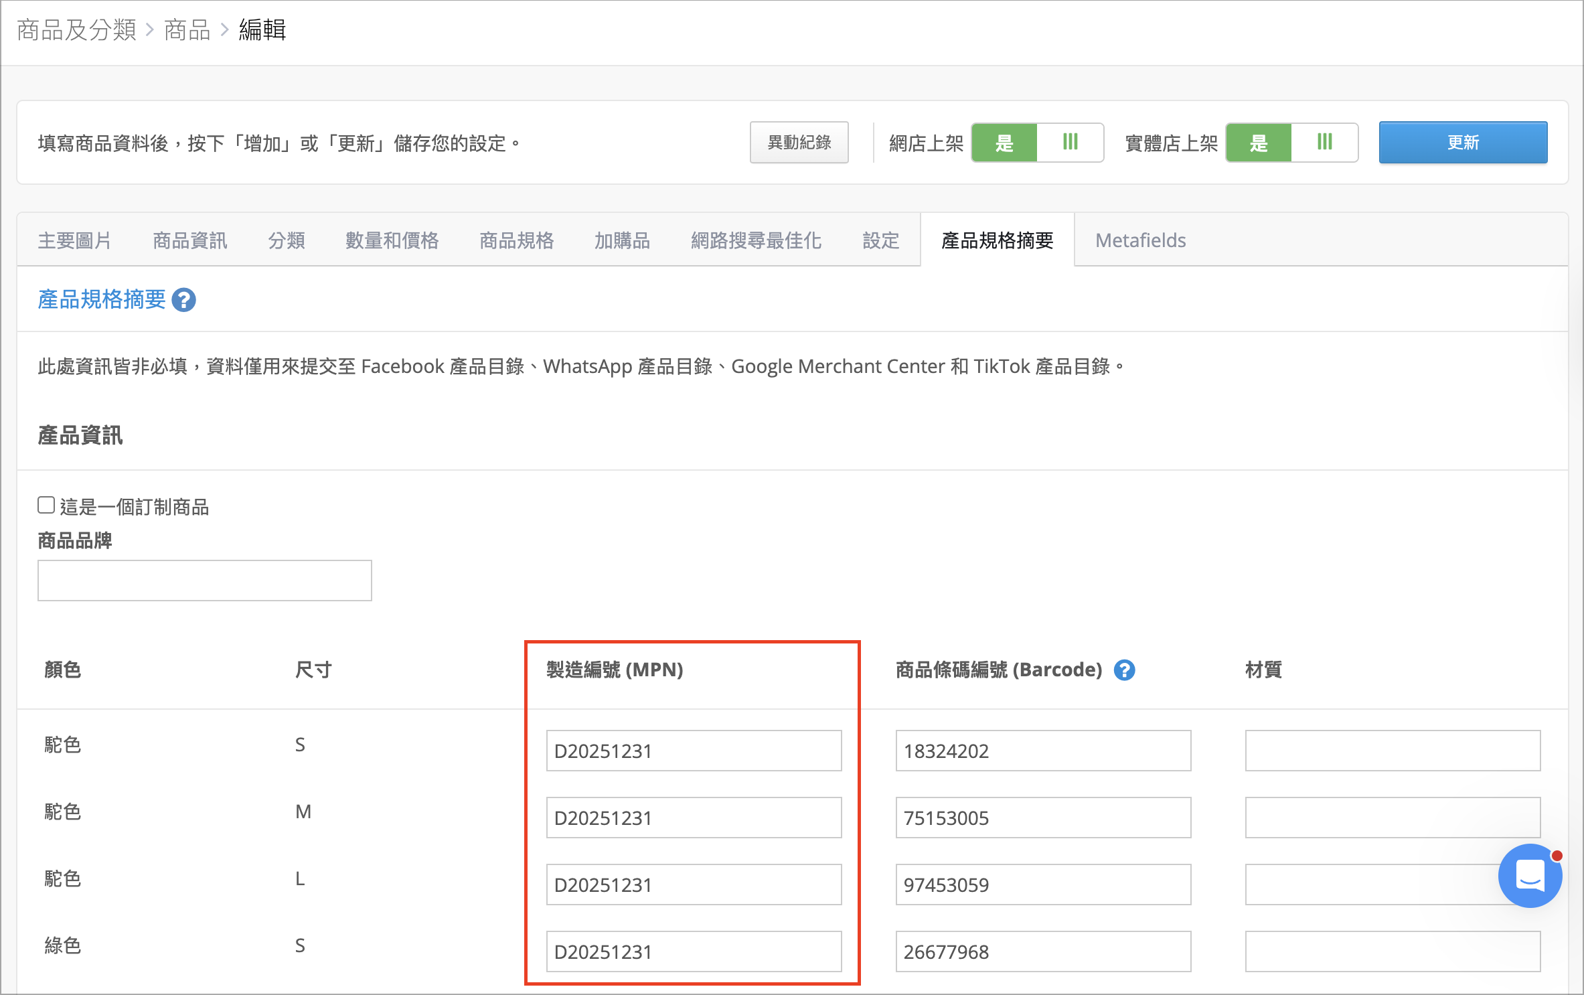Click the blue 更新 button
The width and height of the screenshot is (1584, 995).
pos(1463,143)
